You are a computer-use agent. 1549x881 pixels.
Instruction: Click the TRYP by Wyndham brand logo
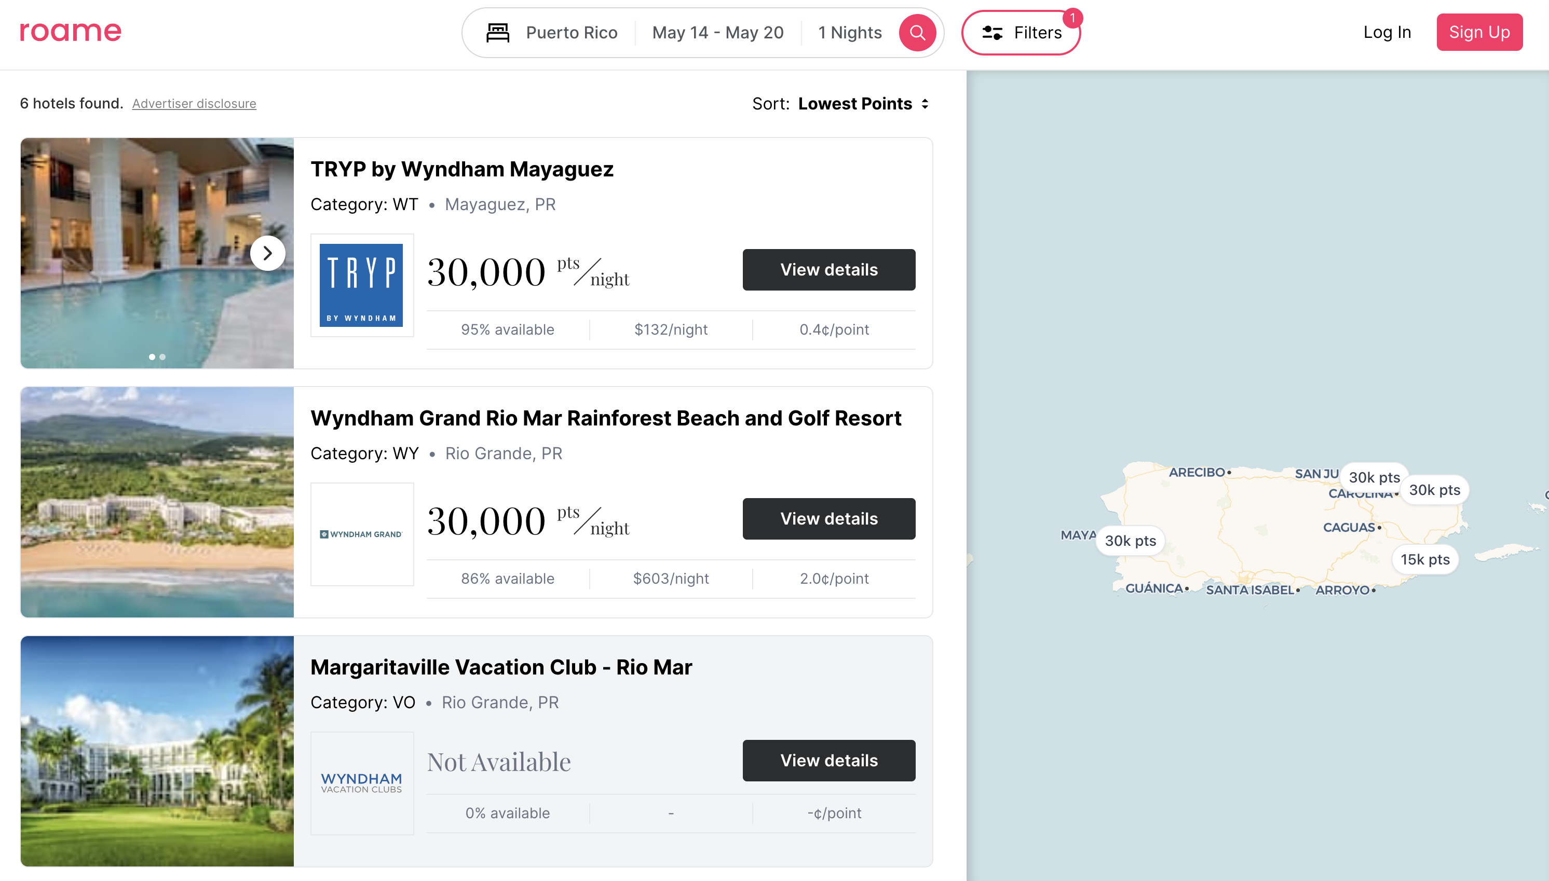click(x=362, y=285)
